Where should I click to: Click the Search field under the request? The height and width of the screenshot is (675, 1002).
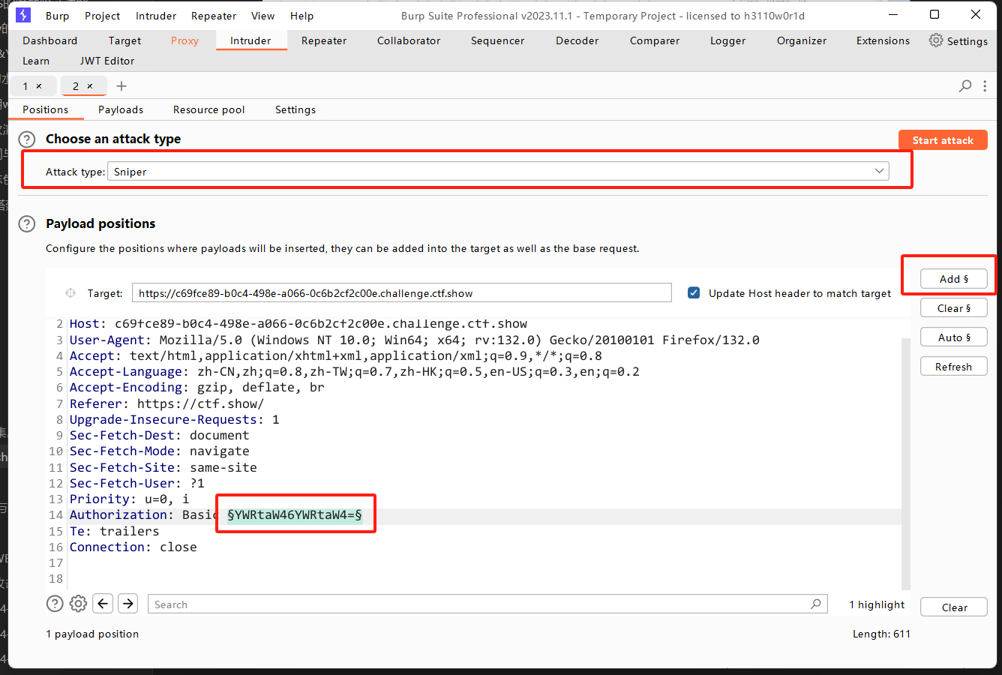(x=487, y=604)
